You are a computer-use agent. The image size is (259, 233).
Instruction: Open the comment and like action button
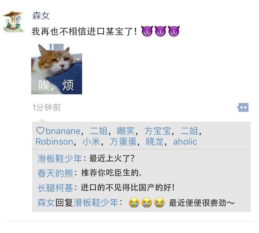coord(243,108)
